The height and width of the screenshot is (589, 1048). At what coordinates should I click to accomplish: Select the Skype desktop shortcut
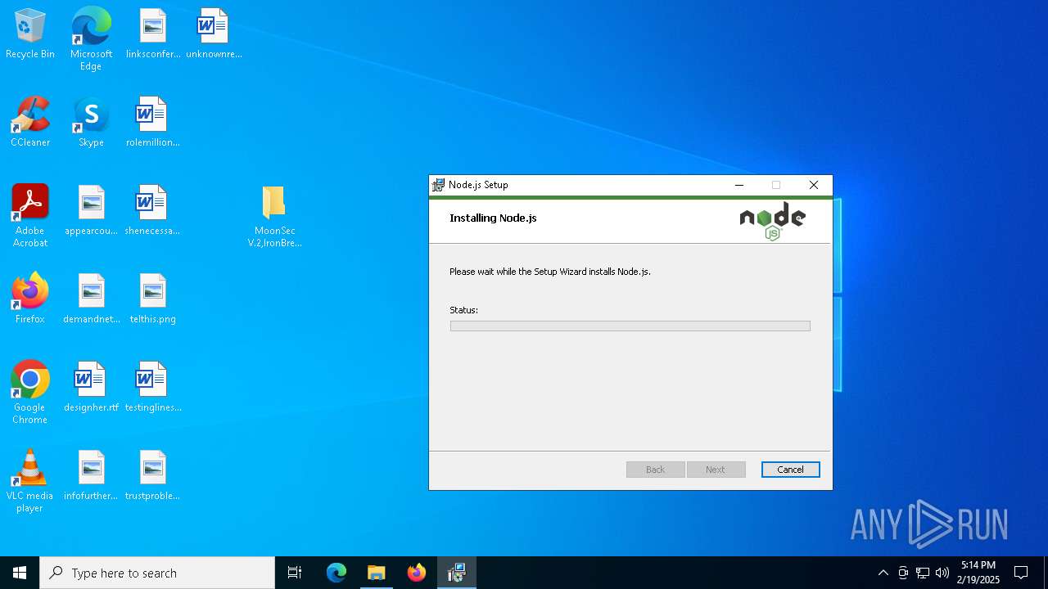[x=91, y=122]
